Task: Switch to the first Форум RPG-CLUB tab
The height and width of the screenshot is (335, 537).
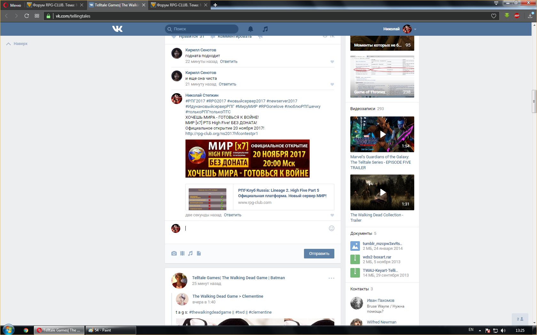Action: (55, 5)
